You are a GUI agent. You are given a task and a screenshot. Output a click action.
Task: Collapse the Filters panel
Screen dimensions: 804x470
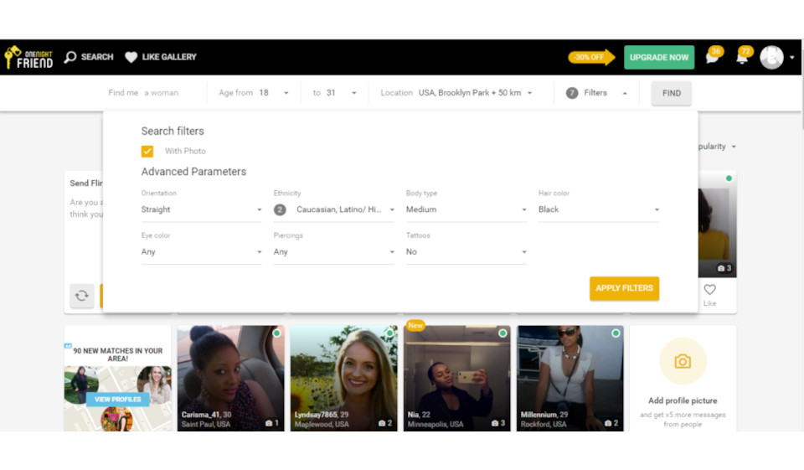(x=597, y=93)
